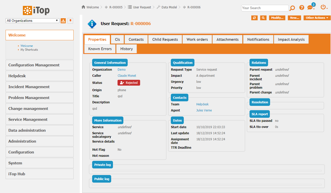Expand the Configuration Management menu

pyautogui.click(x=39, y=65)
